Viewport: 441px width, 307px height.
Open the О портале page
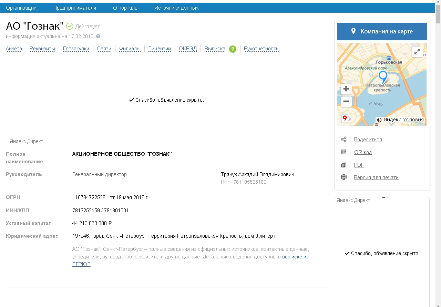pos(125,8)
